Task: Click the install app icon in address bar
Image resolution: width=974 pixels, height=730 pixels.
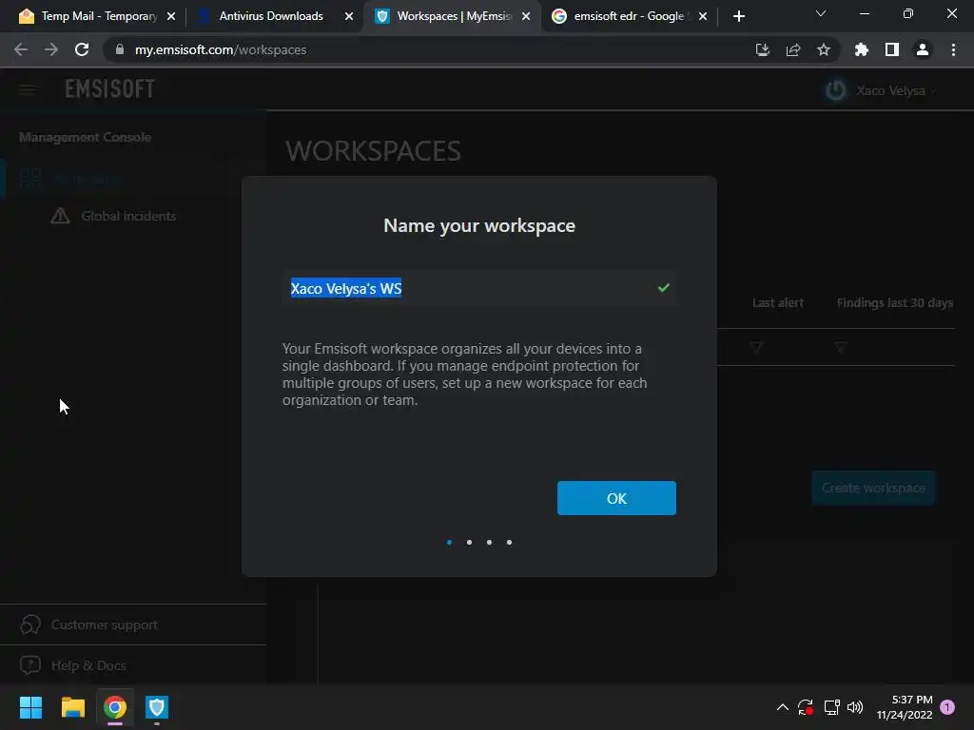Action: 762,49
